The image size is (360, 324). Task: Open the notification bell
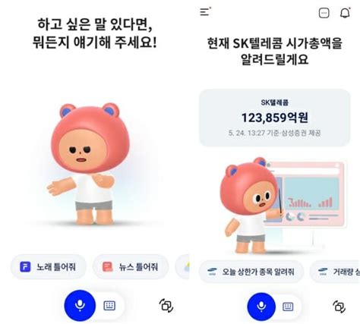(x=345, y=13)
